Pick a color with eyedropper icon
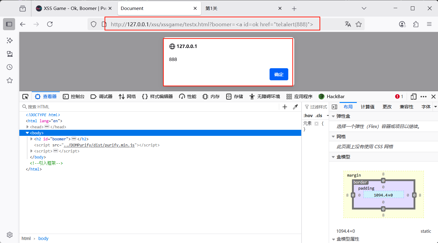 click(296, 107)
